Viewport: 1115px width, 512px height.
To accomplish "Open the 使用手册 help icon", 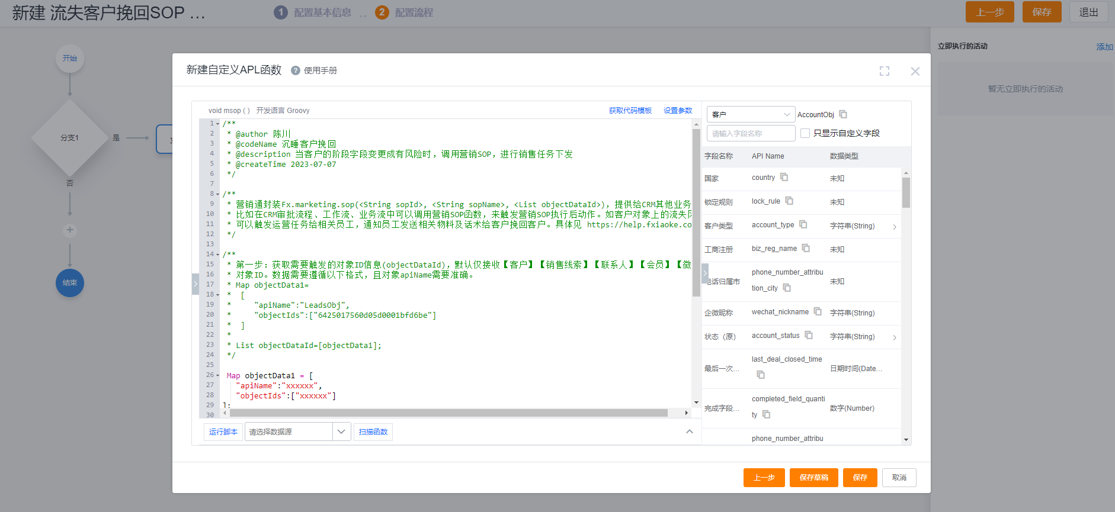I will click(x=296, y=70).
